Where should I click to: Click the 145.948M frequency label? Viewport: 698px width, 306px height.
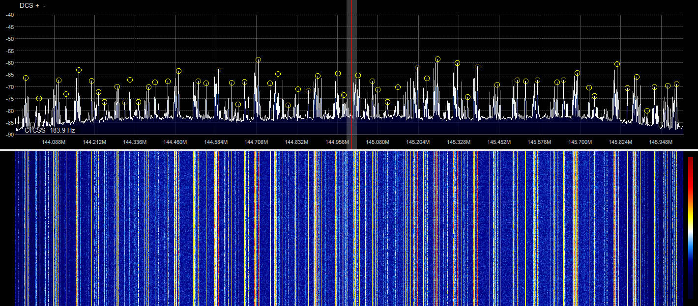point(661,142)
